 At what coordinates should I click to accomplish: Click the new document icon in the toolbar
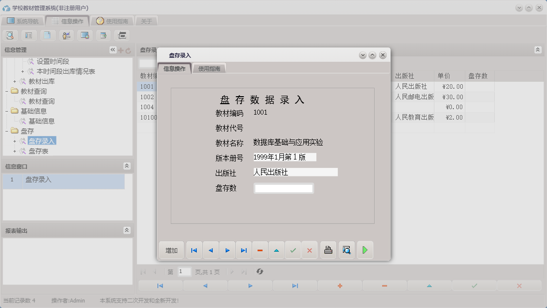(x=47, y=35)
